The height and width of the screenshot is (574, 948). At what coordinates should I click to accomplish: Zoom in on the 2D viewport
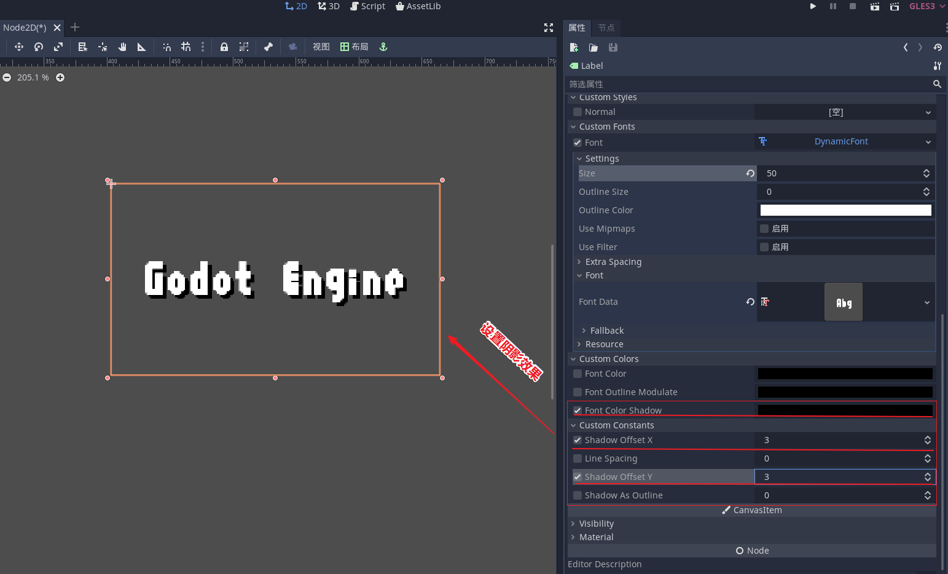[60, 77]
